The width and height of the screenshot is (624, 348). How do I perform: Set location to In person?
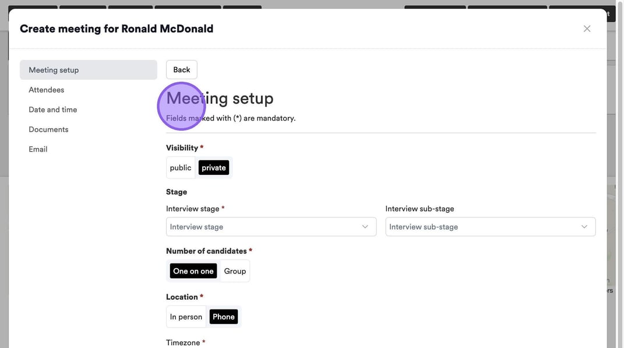click(186, 317)
